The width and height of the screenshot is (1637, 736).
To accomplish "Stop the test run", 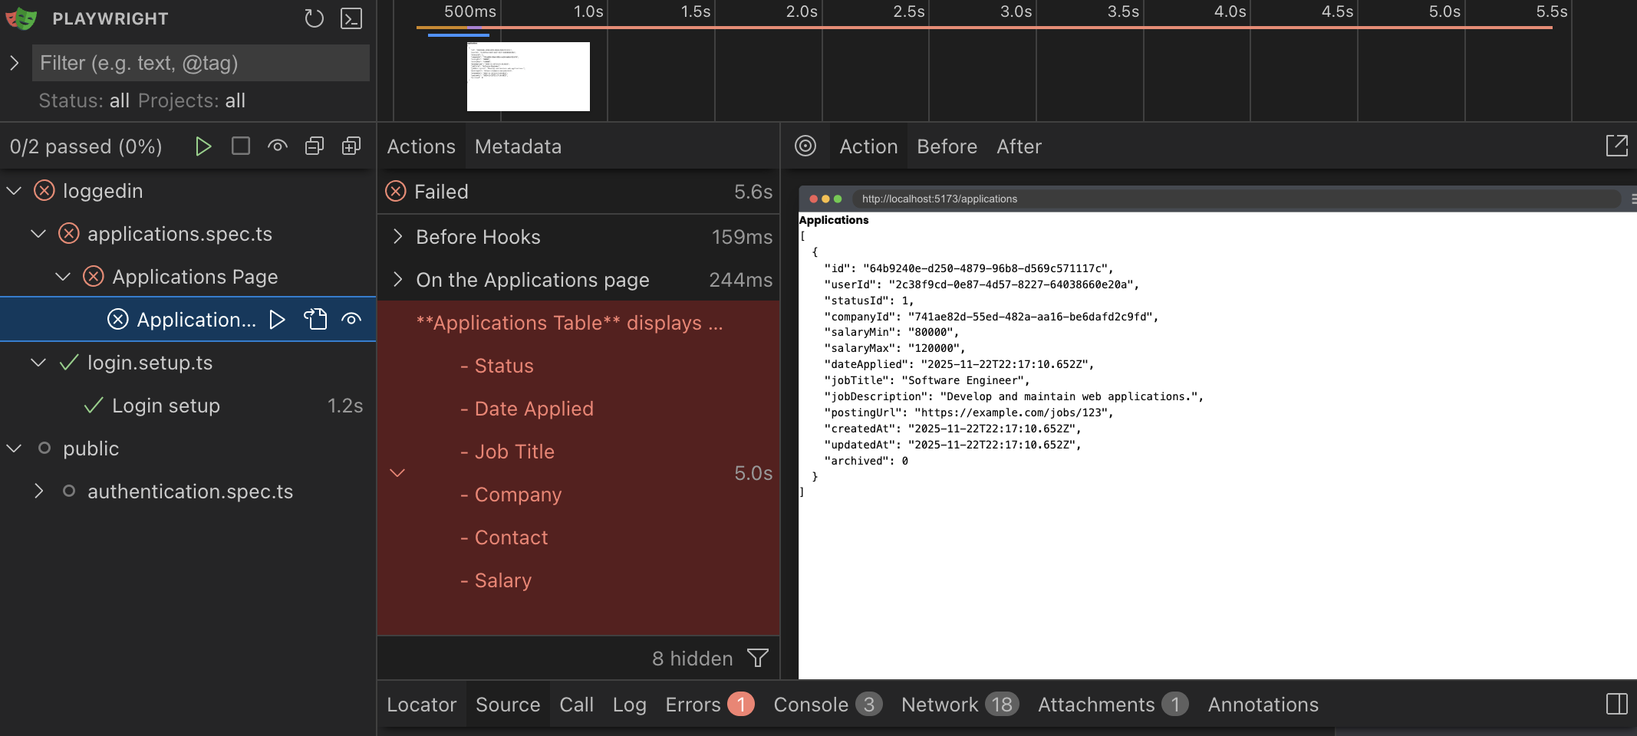I will (x=240, y=146).
